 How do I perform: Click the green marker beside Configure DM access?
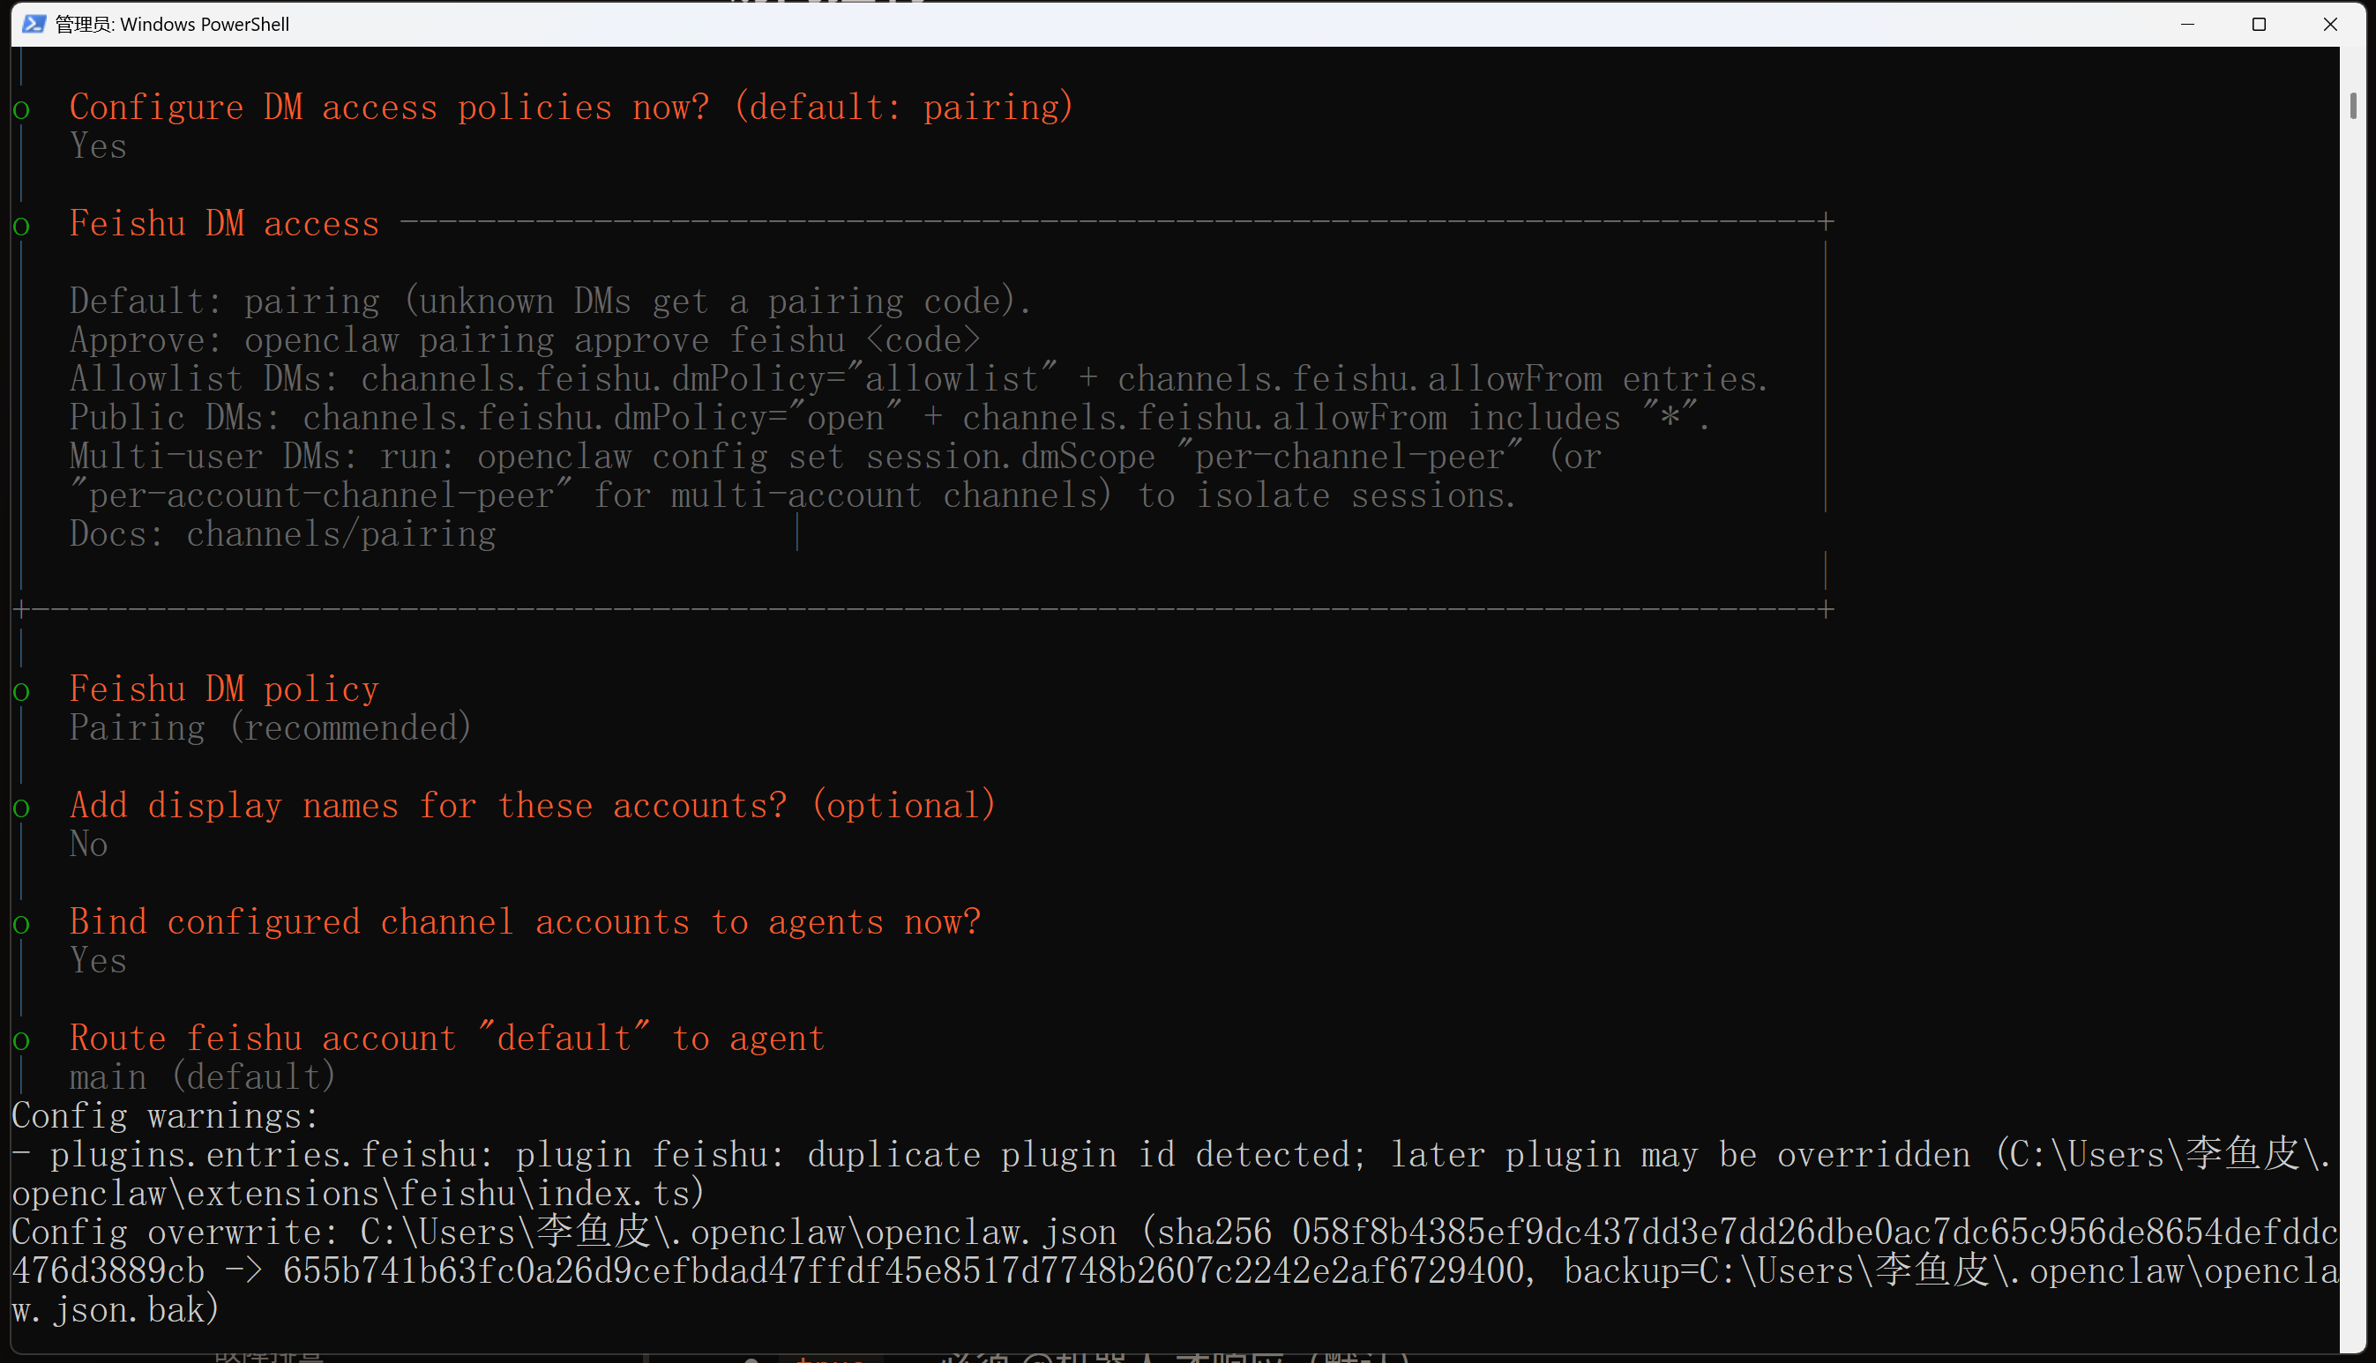[x=21, y=109]
